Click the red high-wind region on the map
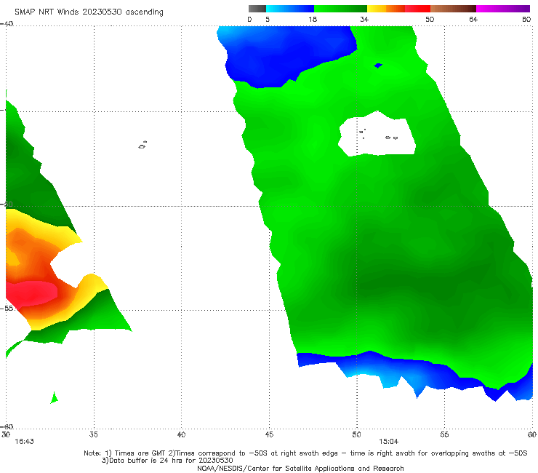Image resolution: width=538 pixels, height=473 pixels. click(31, 293)
